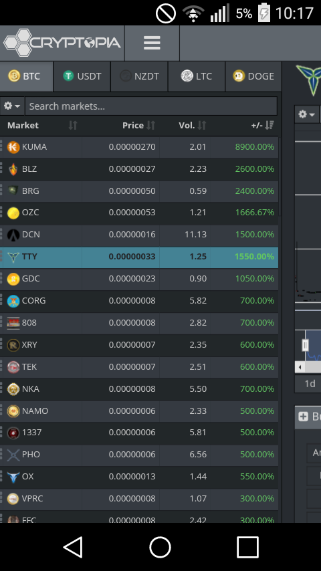Click CORG volume 5.82

pyautogui.click(x=198, y=300)
